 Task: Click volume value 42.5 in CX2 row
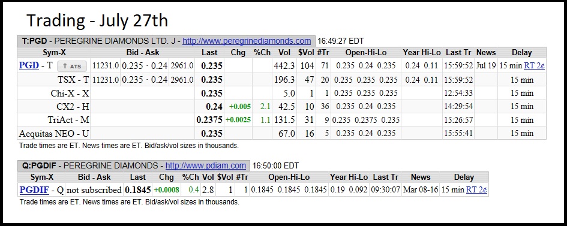click(287, 107)
